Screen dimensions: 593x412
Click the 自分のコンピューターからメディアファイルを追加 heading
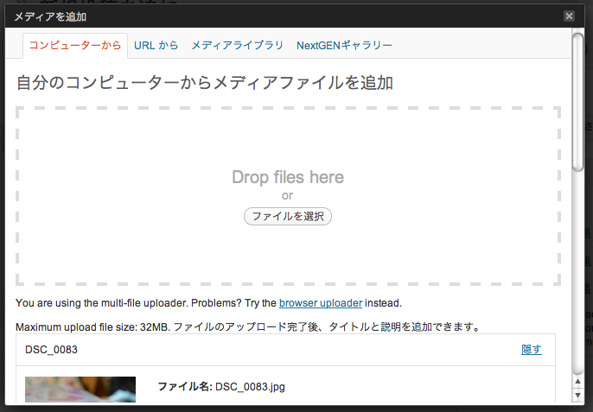tap(205, 83)
